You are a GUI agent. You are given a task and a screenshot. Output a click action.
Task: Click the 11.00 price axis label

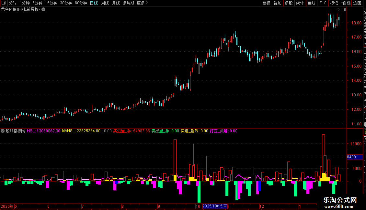(356, 124)
